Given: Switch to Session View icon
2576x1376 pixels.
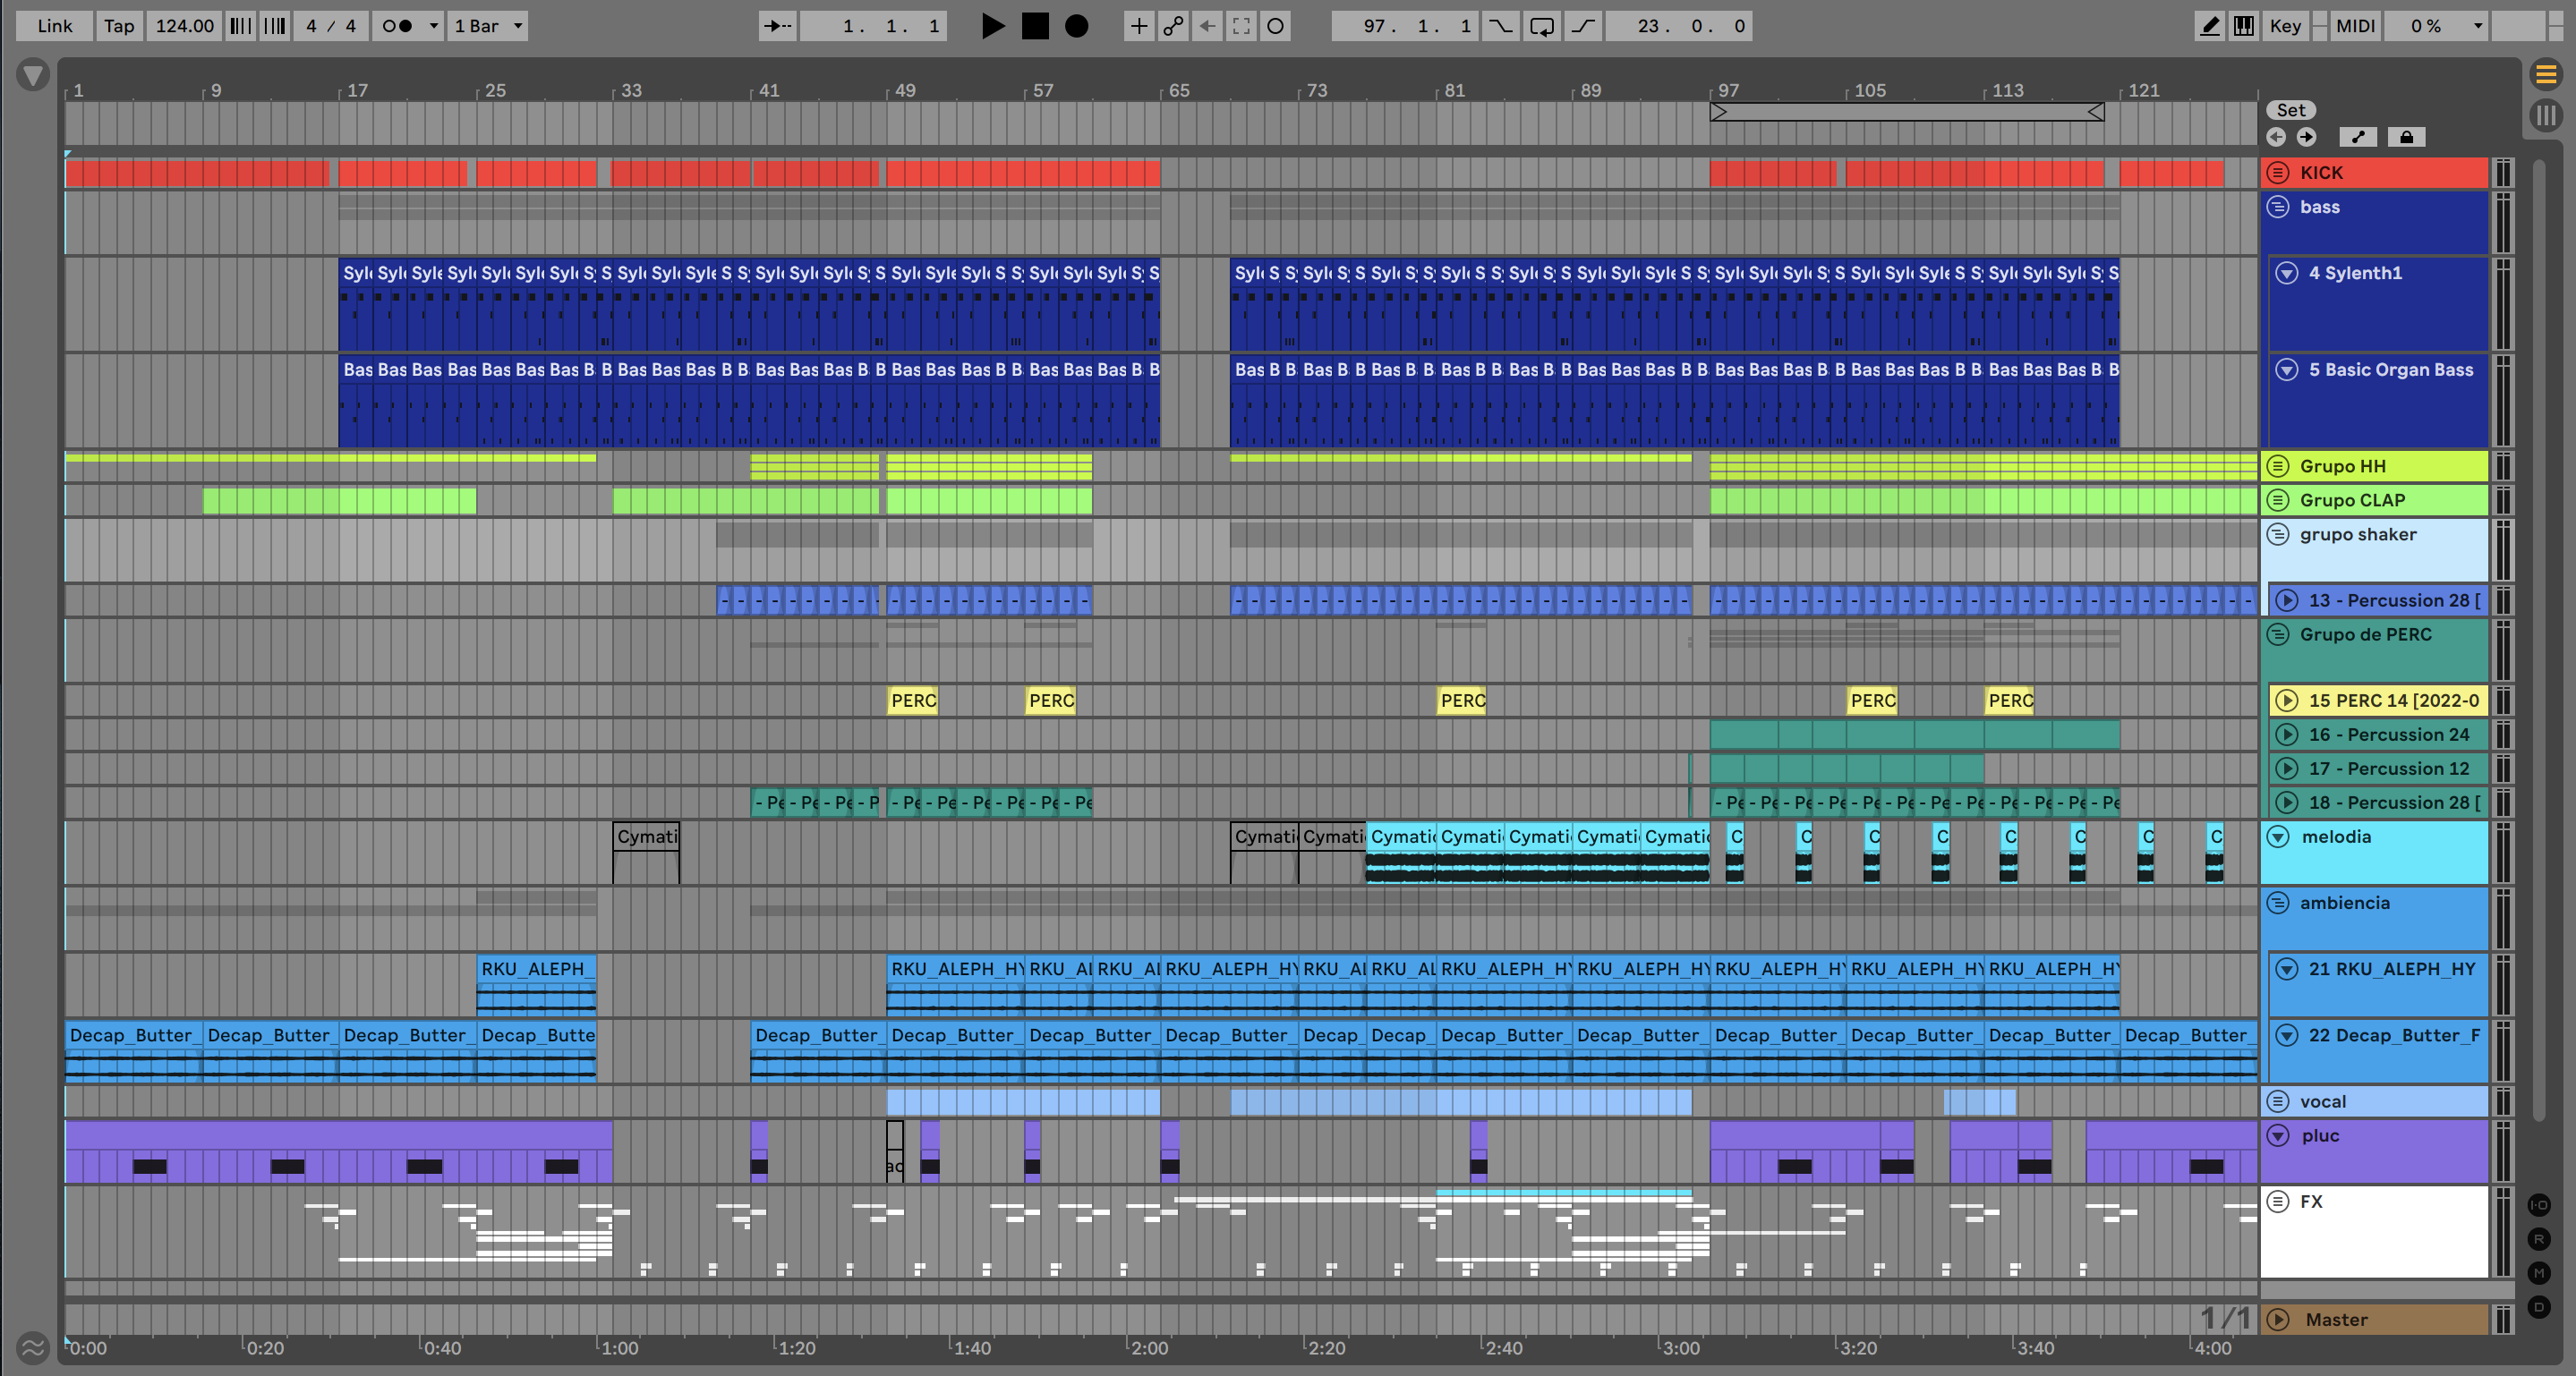Looking at the screenshot, I should (x=2546, y=115).
